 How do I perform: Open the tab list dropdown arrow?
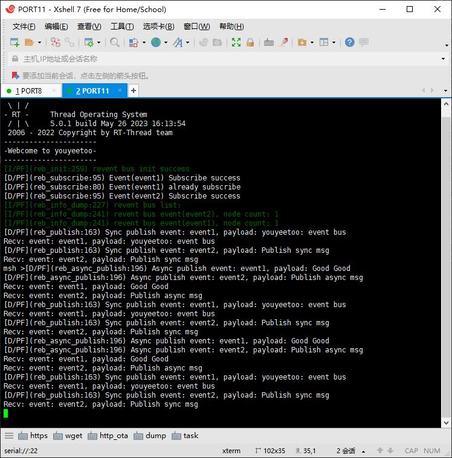click(x=445, y=91)
